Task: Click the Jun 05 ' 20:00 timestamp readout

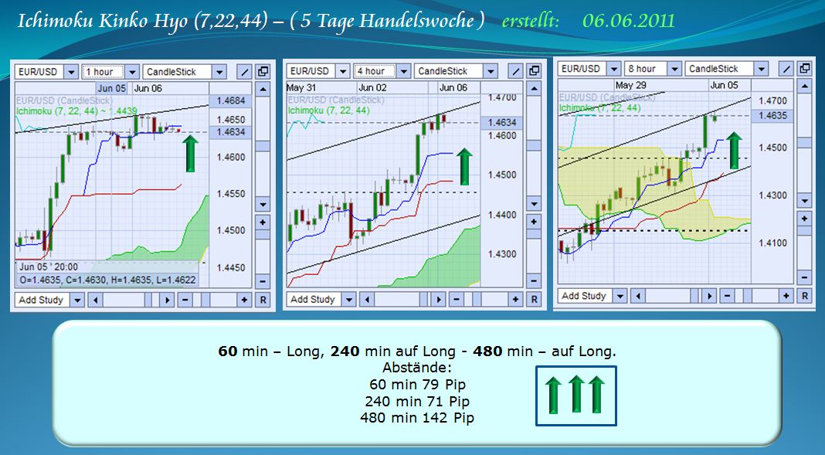Action: [49, 267]
